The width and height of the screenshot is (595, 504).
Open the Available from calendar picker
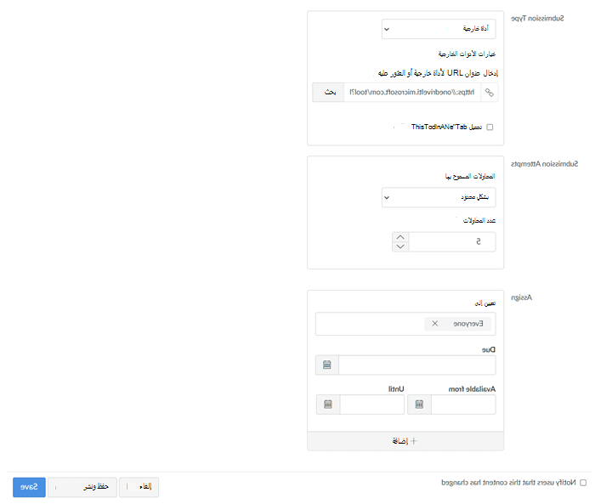[419, 405]
